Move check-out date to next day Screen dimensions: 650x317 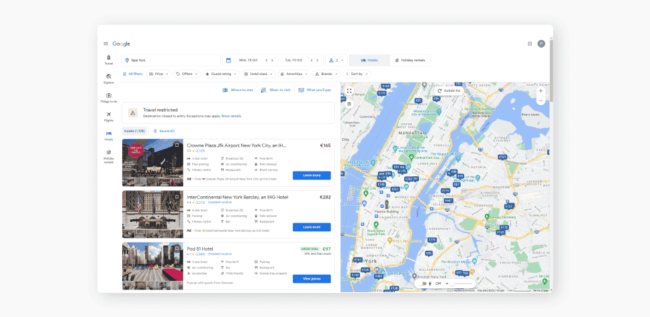(318, 60)
